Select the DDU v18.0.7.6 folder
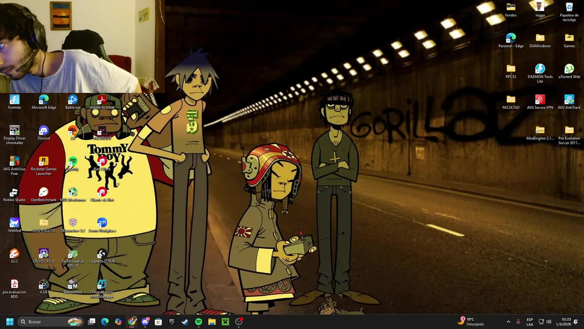This screenshot has width=584, height=329. (x=44, y=225)
